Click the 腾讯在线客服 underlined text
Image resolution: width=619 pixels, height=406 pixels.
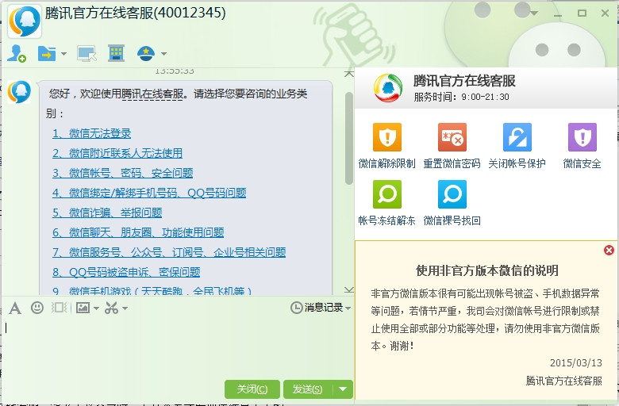pyautogui.click(x=152, y=94)
